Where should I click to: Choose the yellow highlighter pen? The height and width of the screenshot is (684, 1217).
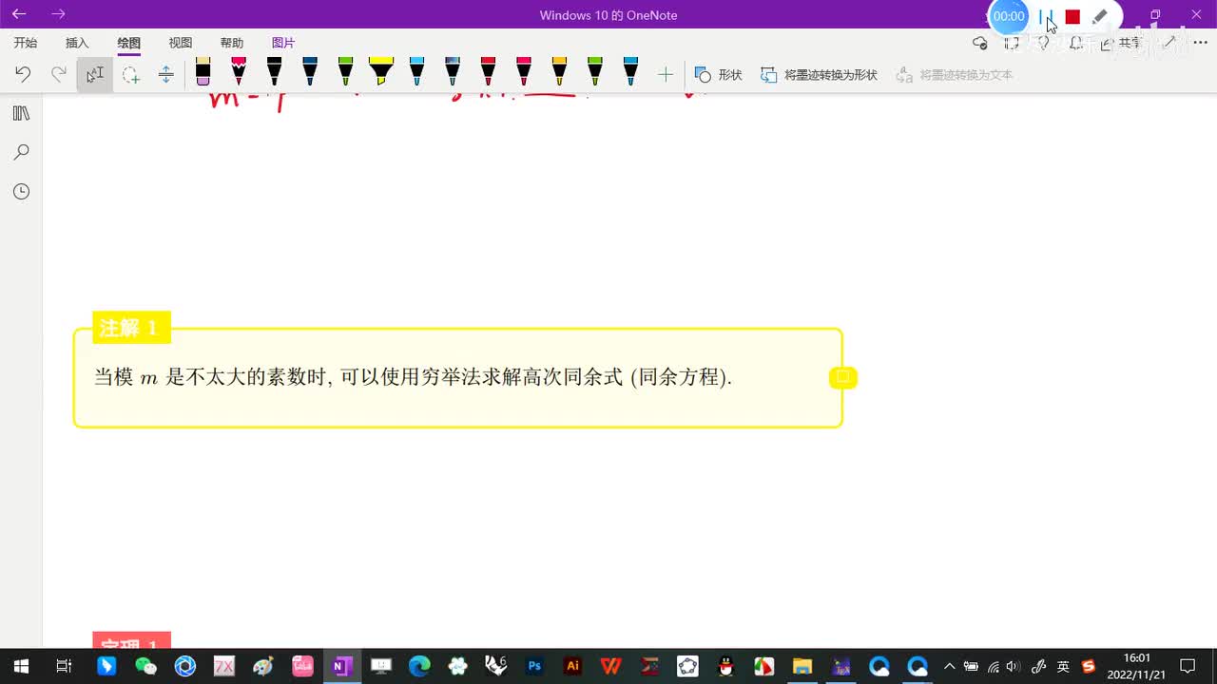pos(380,72)
